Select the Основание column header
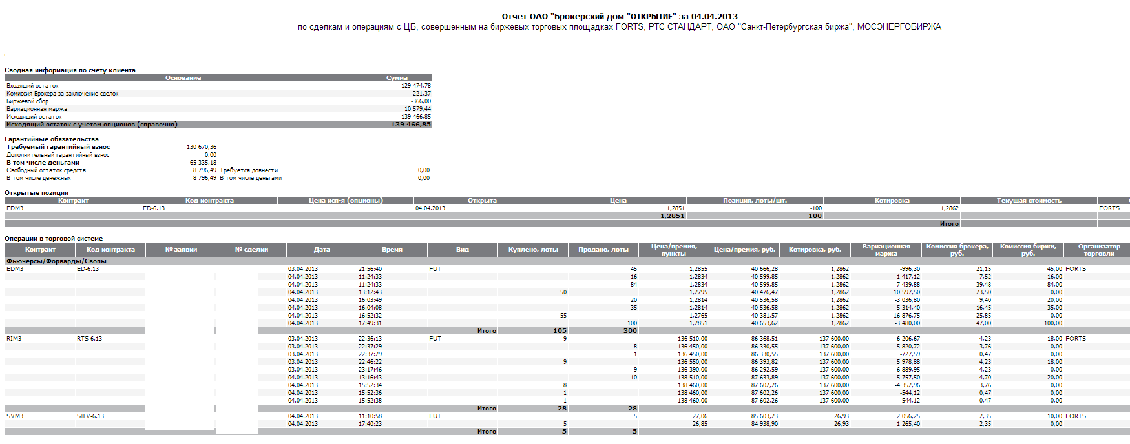The image size is (1130, 444). coord(183,78)
